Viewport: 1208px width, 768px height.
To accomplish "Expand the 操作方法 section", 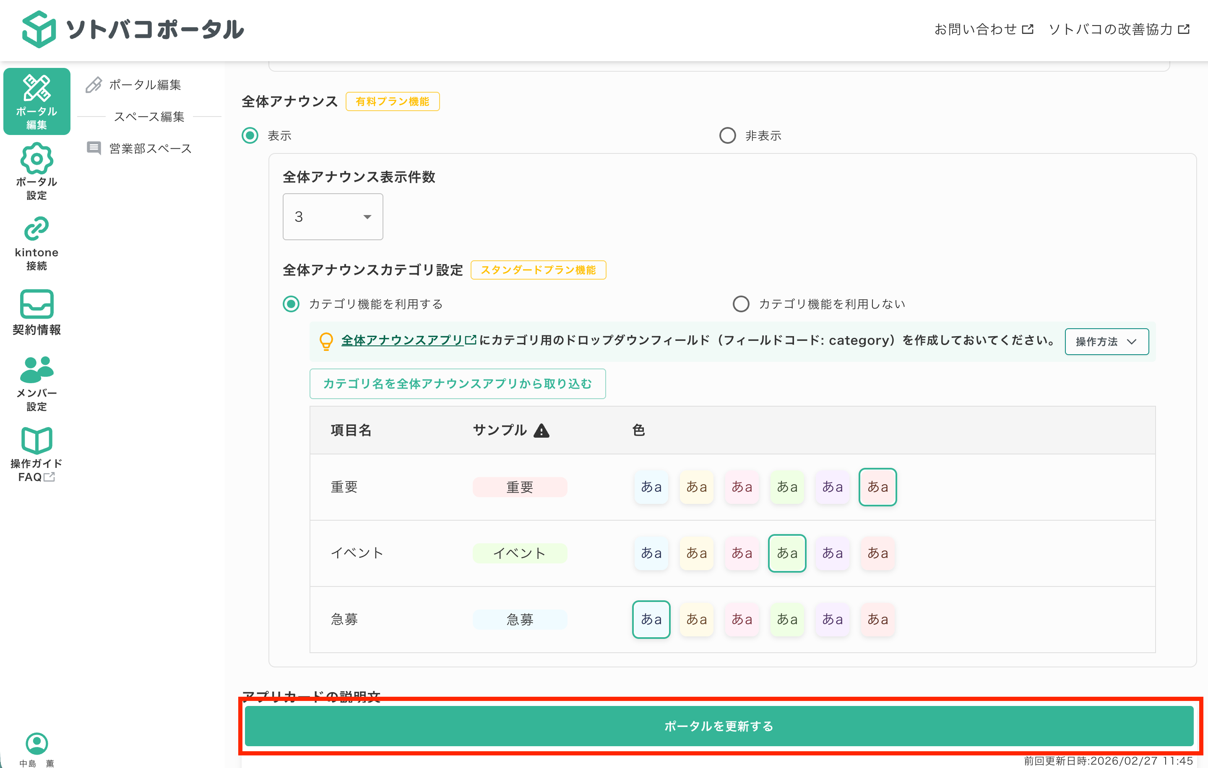I will [1106, 341].
